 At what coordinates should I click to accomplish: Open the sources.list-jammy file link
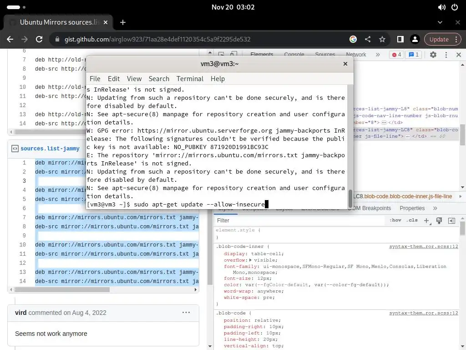point(50,149)
